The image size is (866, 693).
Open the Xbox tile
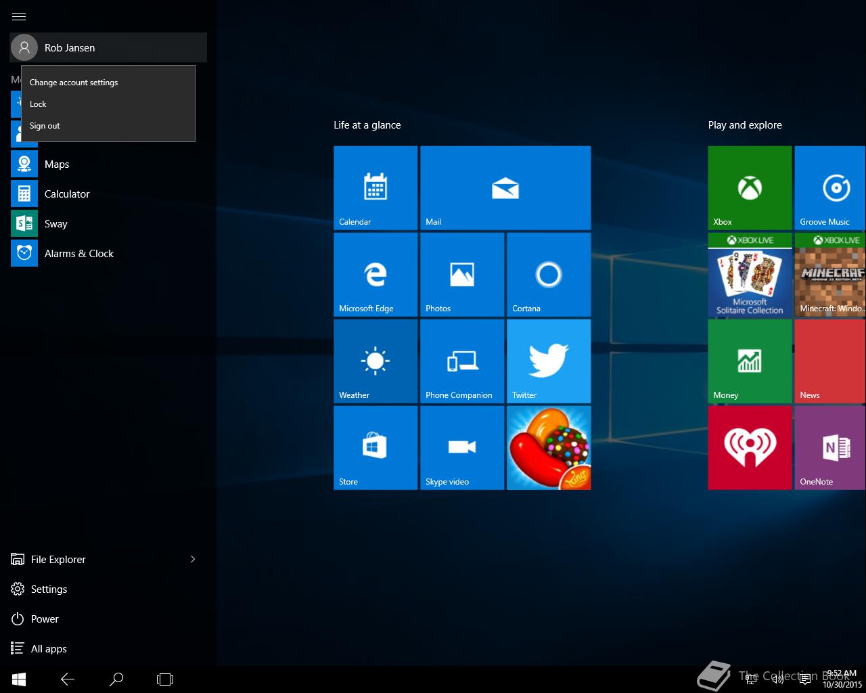click(750, 188)
